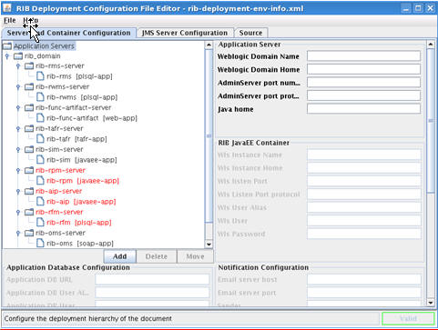
Task: Click the Move button
Action: click(195, 256)
